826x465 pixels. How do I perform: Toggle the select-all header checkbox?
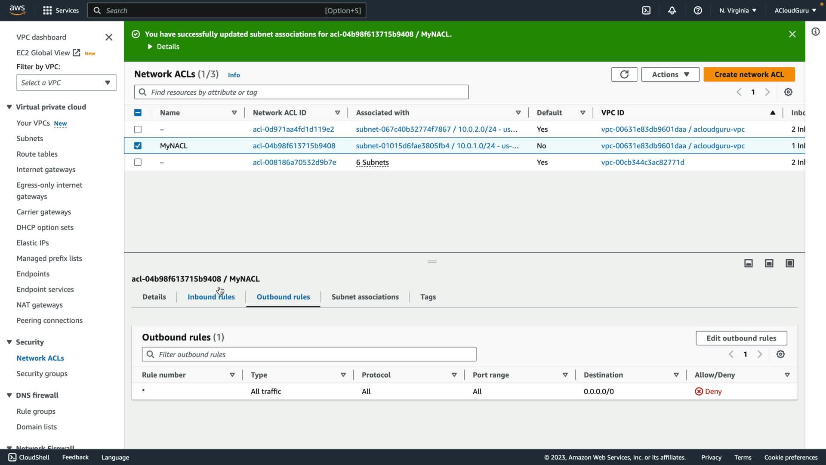138,113
